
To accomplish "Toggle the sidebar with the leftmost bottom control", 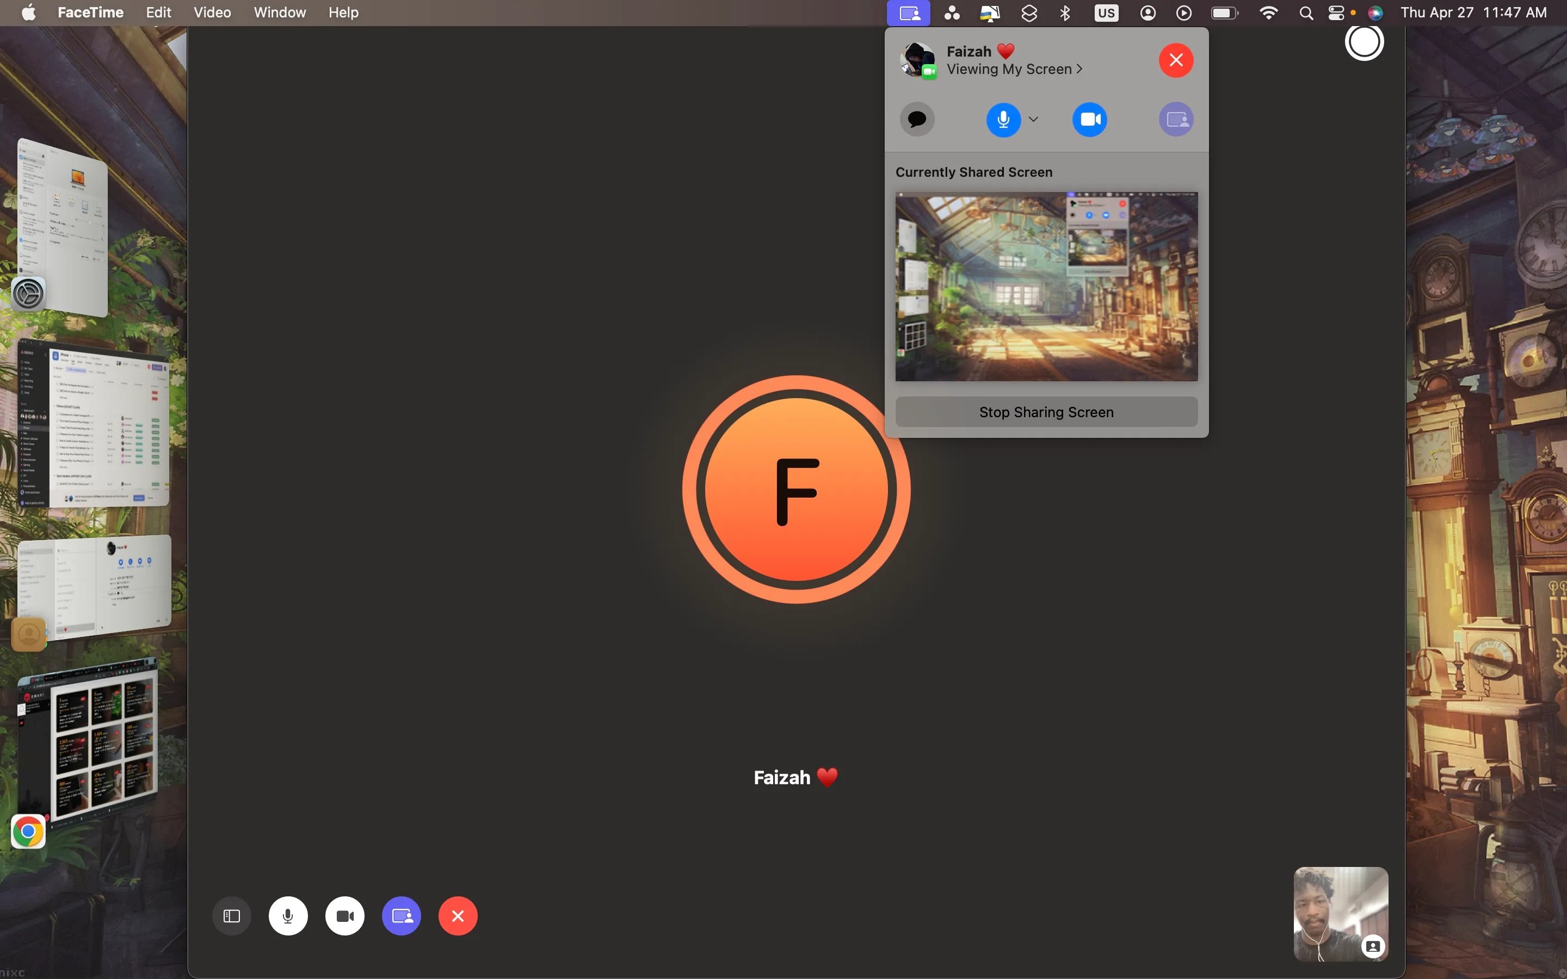I will coord(231,915).
